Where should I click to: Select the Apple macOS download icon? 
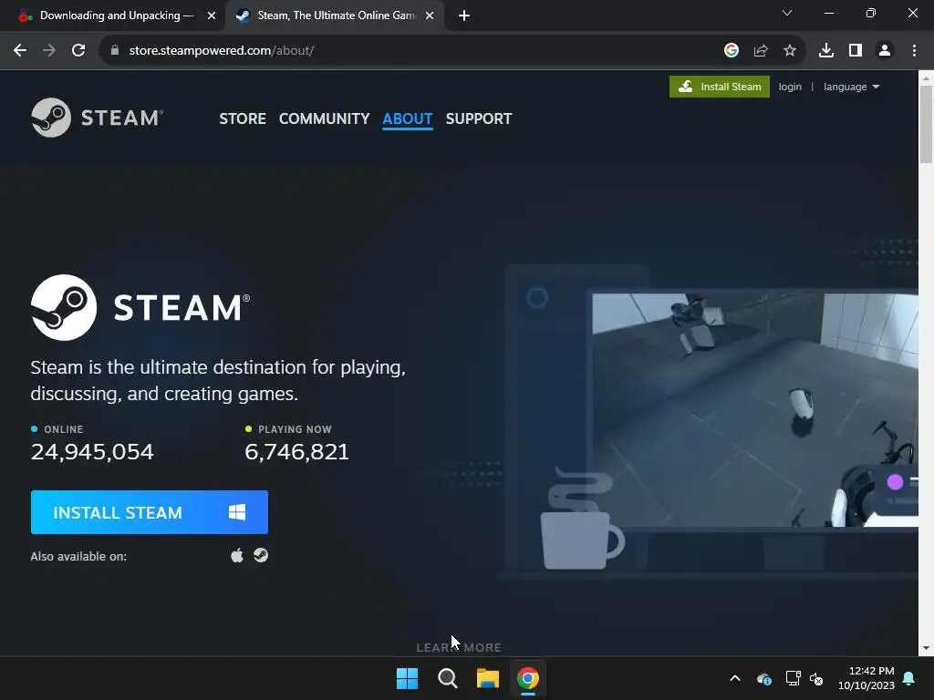pyautogui.click(x=237, y=555)
